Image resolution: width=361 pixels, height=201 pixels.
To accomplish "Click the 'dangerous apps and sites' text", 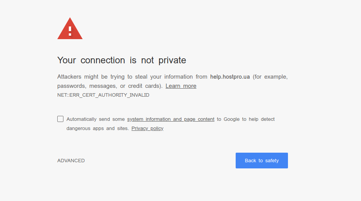I will (97, 129).
